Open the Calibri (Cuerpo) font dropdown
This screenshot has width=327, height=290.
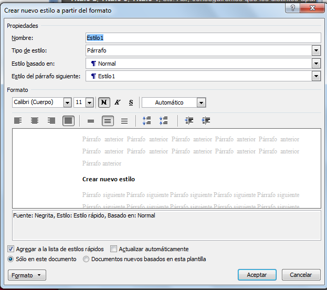pos(67,102)
